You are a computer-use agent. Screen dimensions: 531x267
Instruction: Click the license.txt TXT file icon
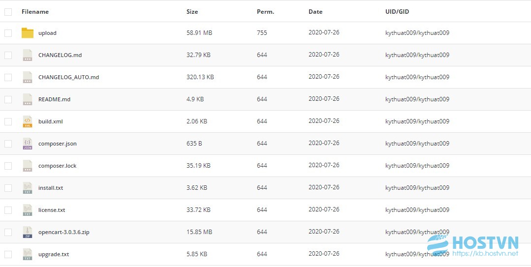[28, 210]
